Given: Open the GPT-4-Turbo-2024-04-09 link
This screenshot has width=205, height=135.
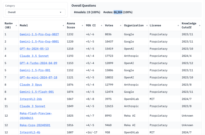Looking at the screenshot, I should (x=38, y=63).
